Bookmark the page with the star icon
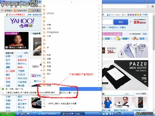 pyautogui.click(x=148, y=6)
